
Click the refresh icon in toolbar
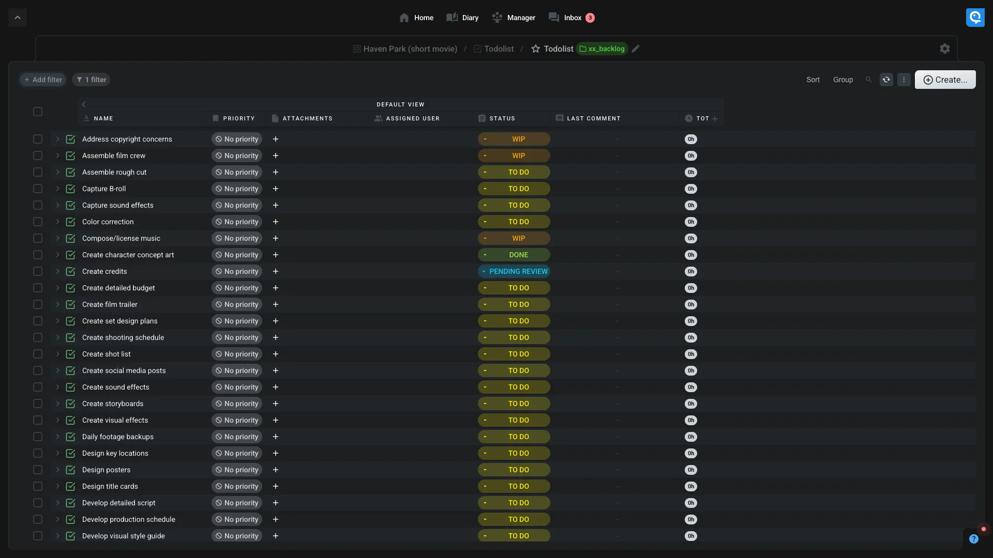coord(886,80)
